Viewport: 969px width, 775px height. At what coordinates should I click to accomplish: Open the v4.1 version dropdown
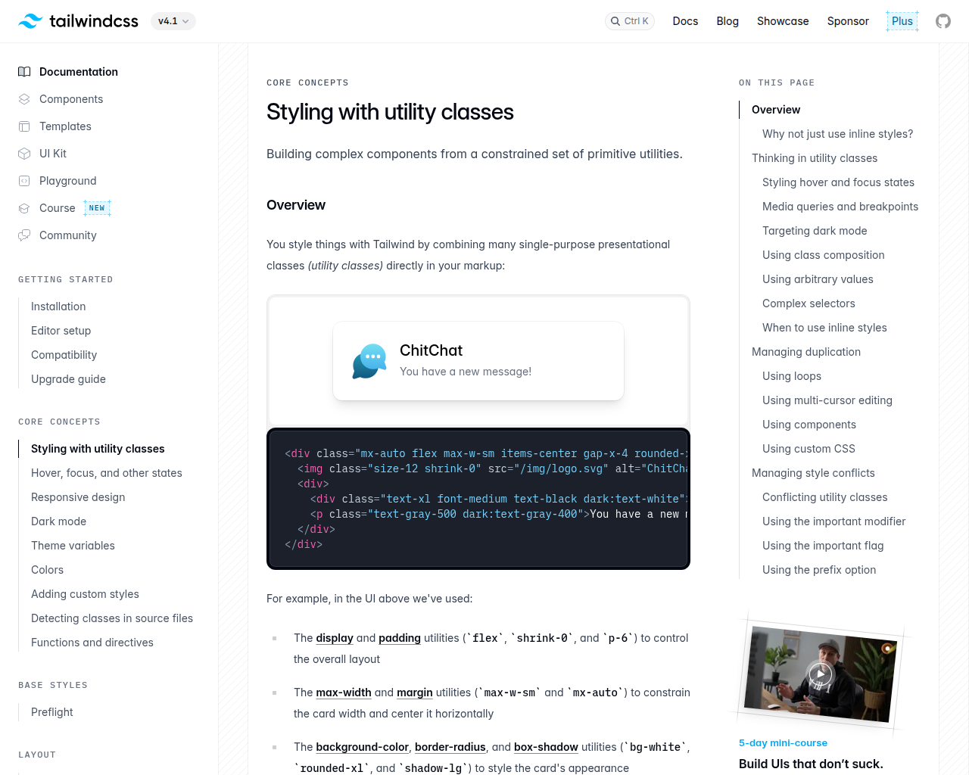tap(173, 20)
